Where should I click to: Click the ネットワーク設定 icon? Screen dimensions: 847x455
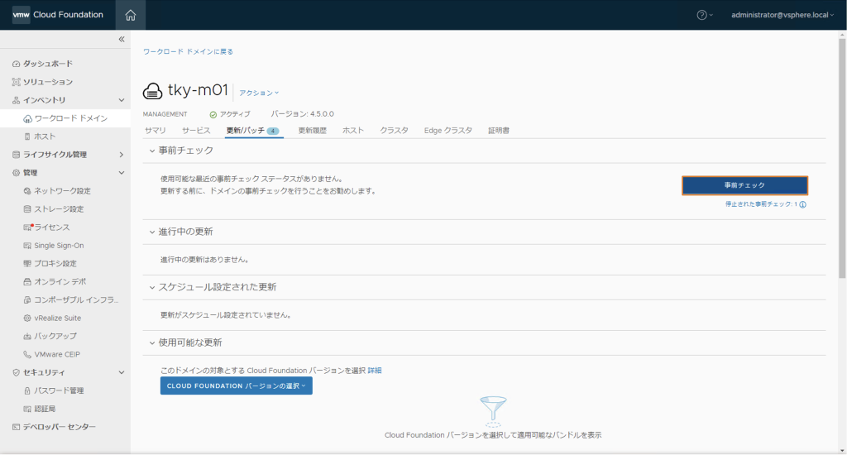(27, 191)
